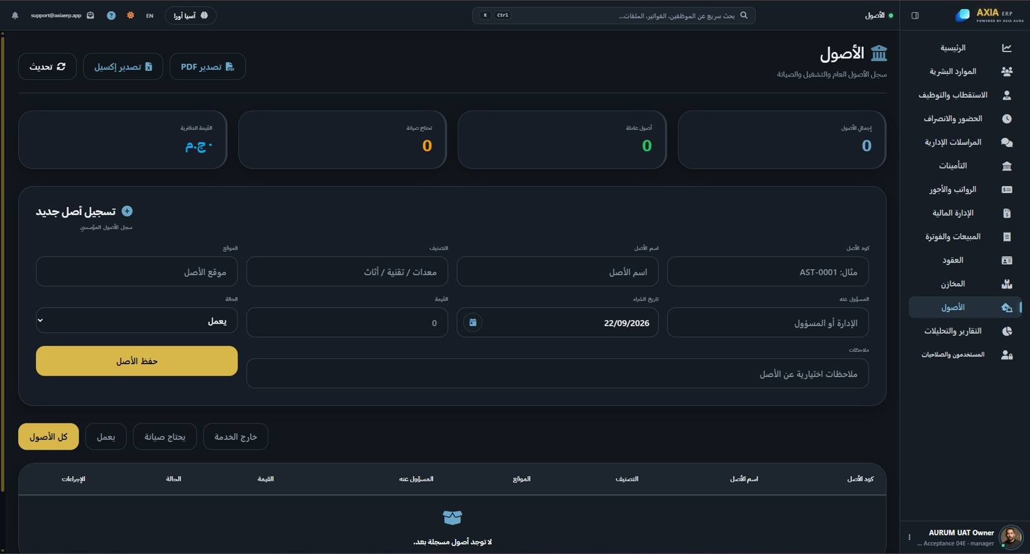Click the تحديث refresh button
The image size is (1030, 554).
pyautogui.click(x=48, y=67)
